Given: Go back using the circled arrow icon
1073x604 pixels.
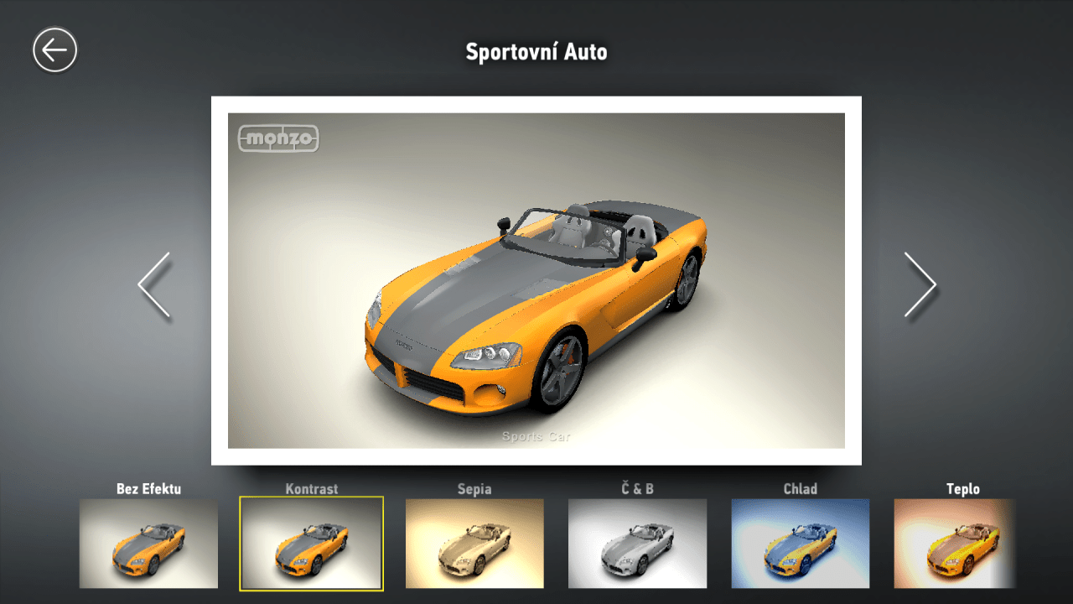Looking at the screenshot, I should (55, 50).
